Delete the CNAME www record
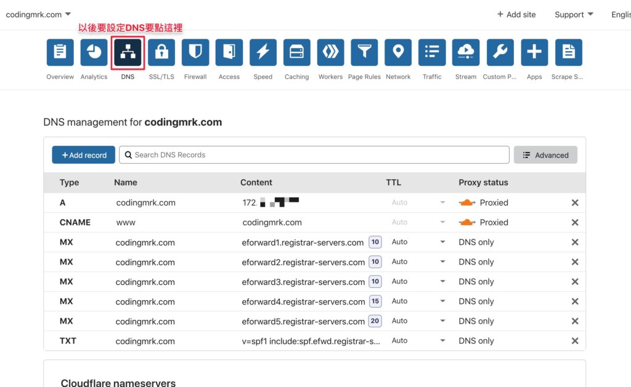Viewport: 631px width, 387px height. tap(575, 222)
